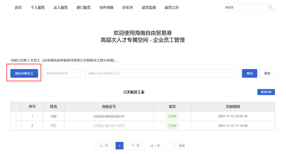Click the 添加关联员工 button
This screenshot has height=154, width=286.
coord(24,73)
